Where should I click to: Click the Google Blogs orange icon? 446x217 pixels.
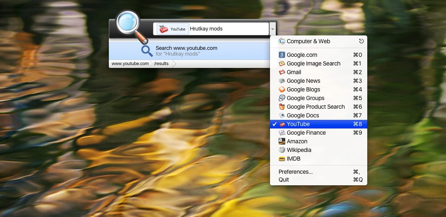pyautogui.click(x=282, y=89)
